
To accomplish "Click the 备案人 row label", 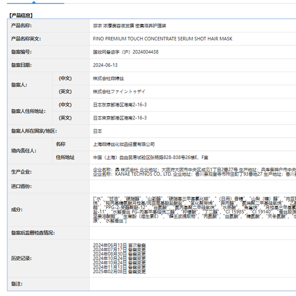I will (x=19, y=85).
